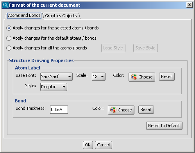Click the Reset To Default button
This screenshot has height=153, width=195.
point(164,126)
